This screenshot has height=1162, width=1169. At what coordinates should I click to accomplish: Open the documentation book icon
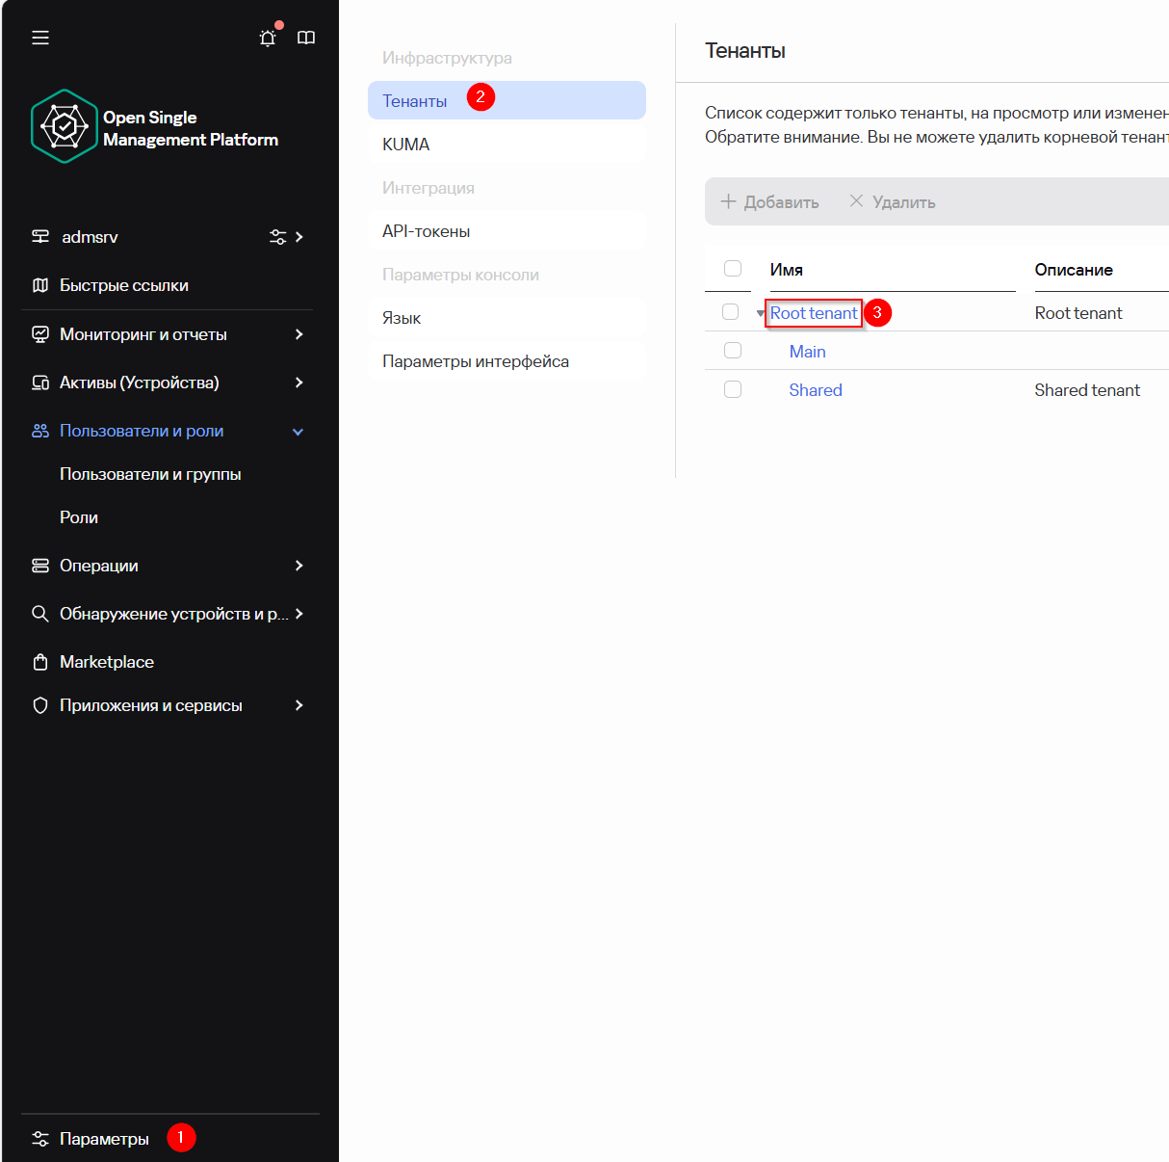point(306,38)
